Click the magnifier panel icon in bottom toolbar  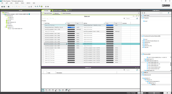pos(46,90)
